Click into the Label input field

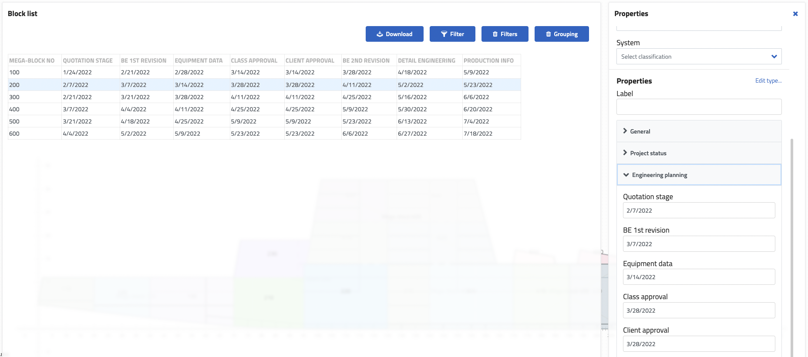pyautogui.click(x=699, y=107)
